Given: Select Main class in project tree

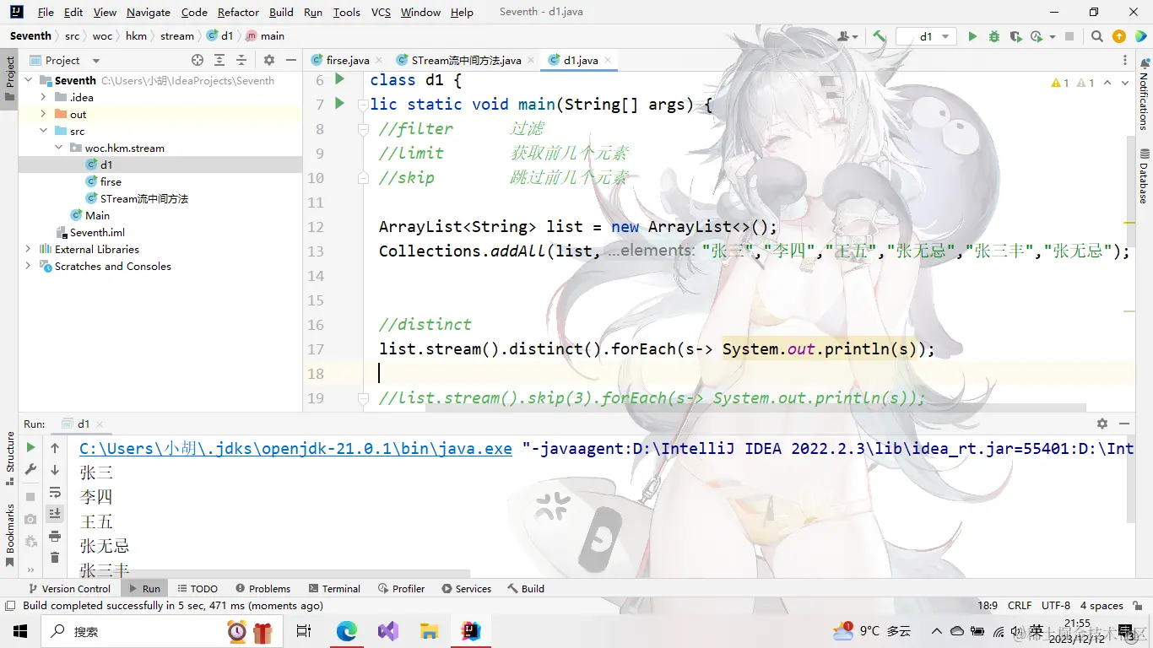Looking at the screenshot, I should tap(97, 215).
